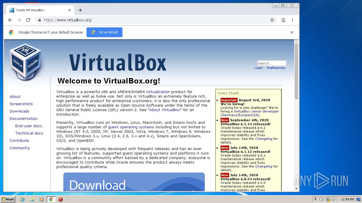Set Chrome as default browser
362x203 pixels.
click(104, 32)
